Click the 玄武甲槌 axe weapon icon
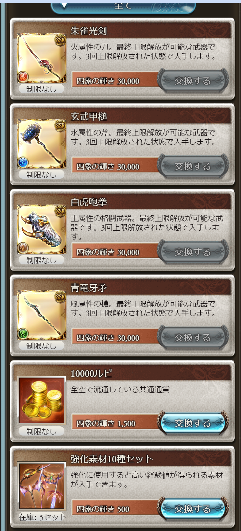The width and height of the screenshot is (241, 531). [x=42, y=144]
